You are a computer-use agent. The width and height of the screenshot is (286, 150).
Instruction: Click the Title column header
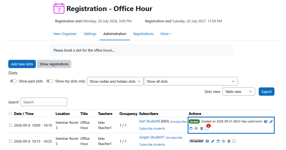click(84, 114)
